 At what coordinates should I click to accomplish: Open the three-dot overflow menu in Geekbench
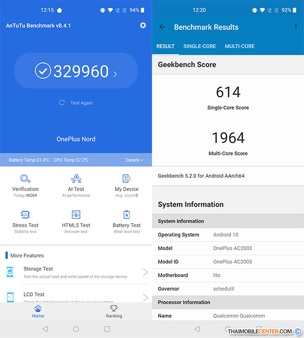coord(296,27)
